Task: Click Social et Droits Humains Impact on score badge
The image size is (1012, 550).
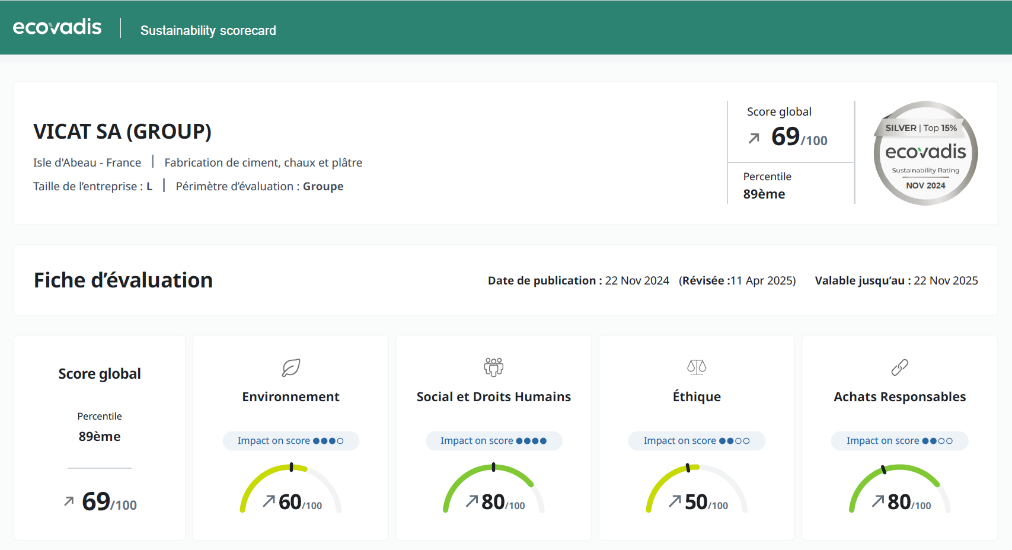Action: coord(494,441)
